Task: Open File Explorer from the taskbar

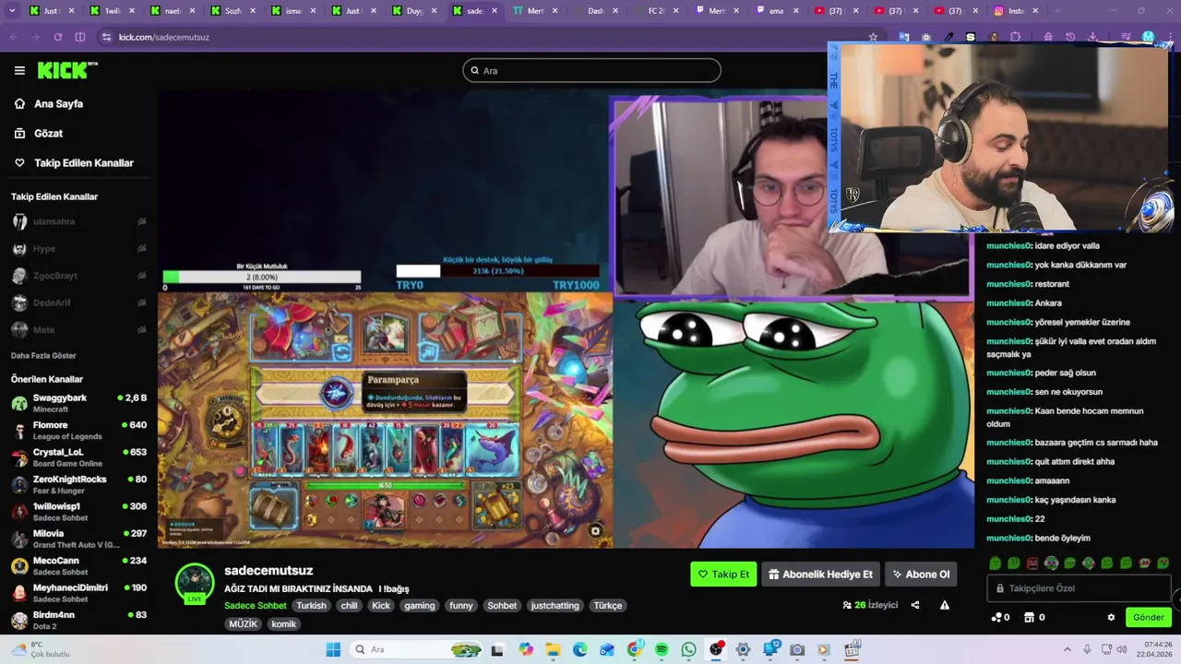Action: pos(553,649)
